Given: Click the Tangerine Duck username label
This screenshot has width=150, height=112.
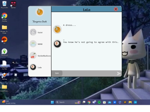Looking at the screenshot, I should (40, 22).
